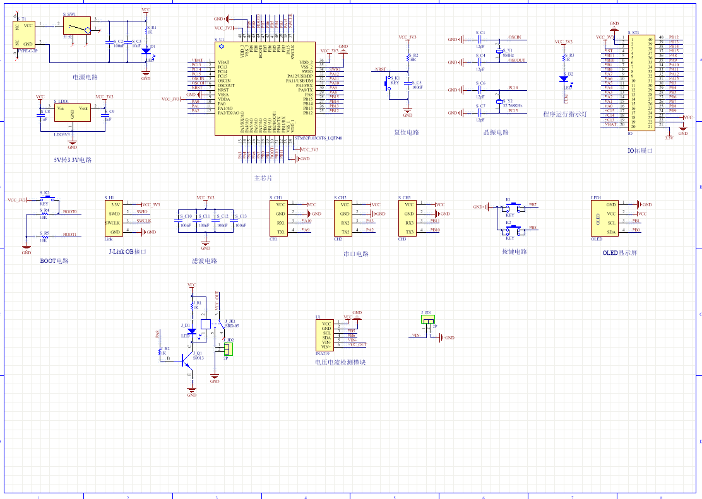Image resolution: width=702 pixels, height=499 pixels.
Task: Click the S_CH1 serial connector
Action: coord(279,218)
